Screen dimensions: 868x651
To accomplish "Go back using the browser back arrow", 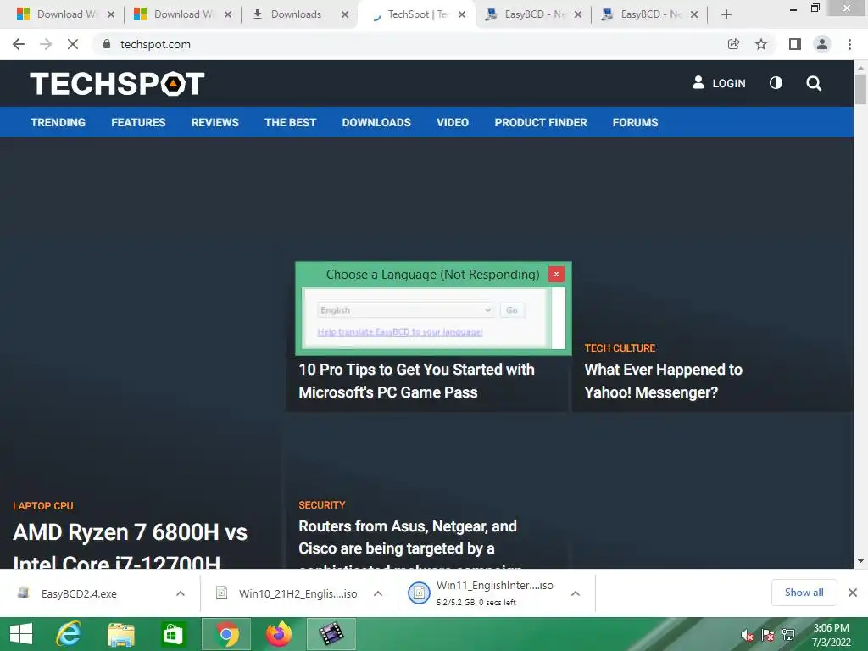I will 19,44.
